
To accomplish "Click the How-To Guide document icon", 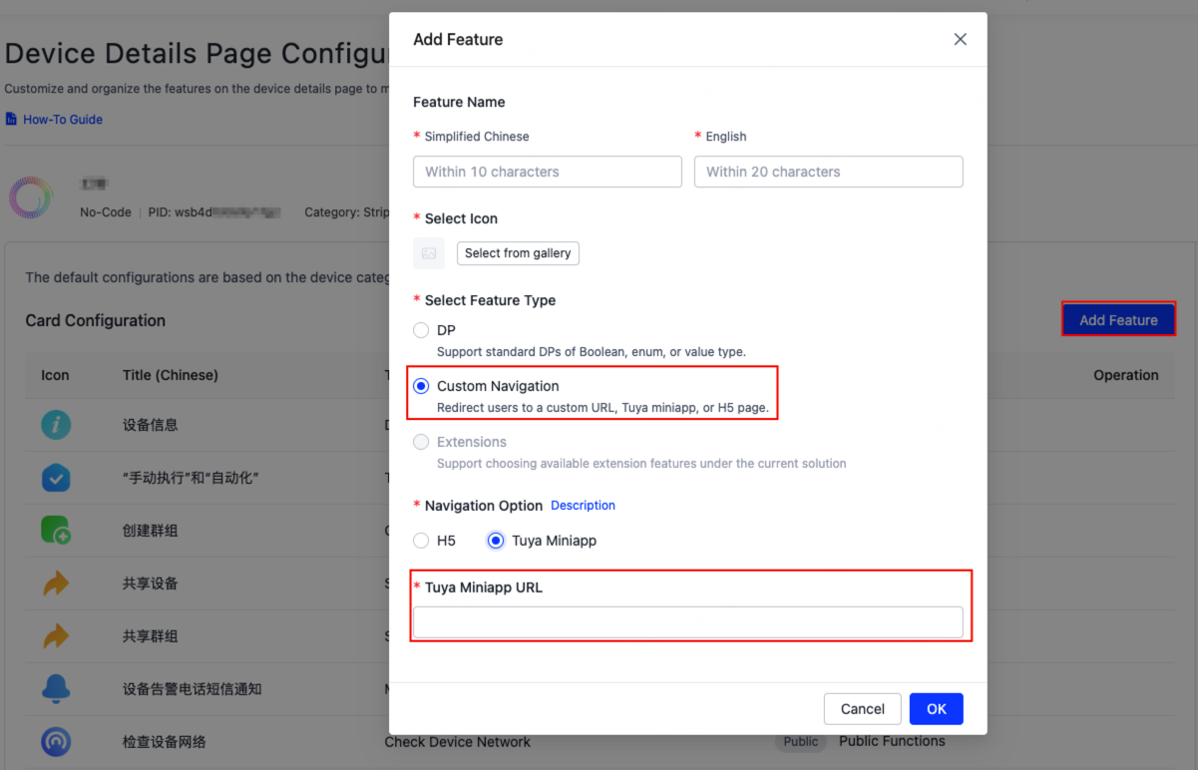I will coord(12,120).
